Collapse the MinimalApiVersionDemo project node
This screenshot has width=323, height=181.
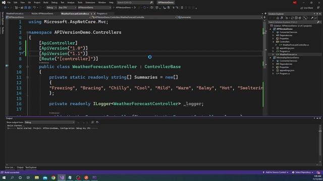271,58
